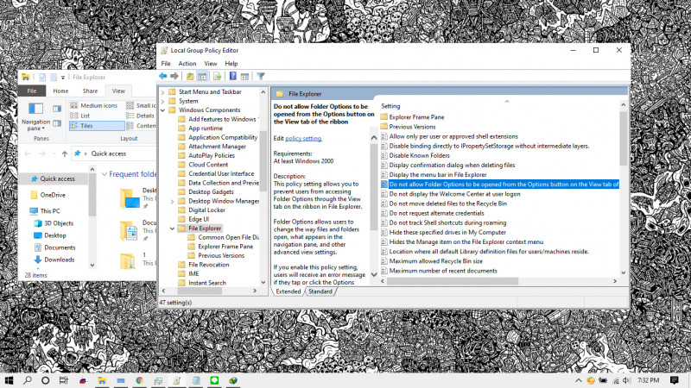This screenshot has height=388, width=691.
Task: Click the Up arrow in File Explorer address bar
Action: (65, 153)
